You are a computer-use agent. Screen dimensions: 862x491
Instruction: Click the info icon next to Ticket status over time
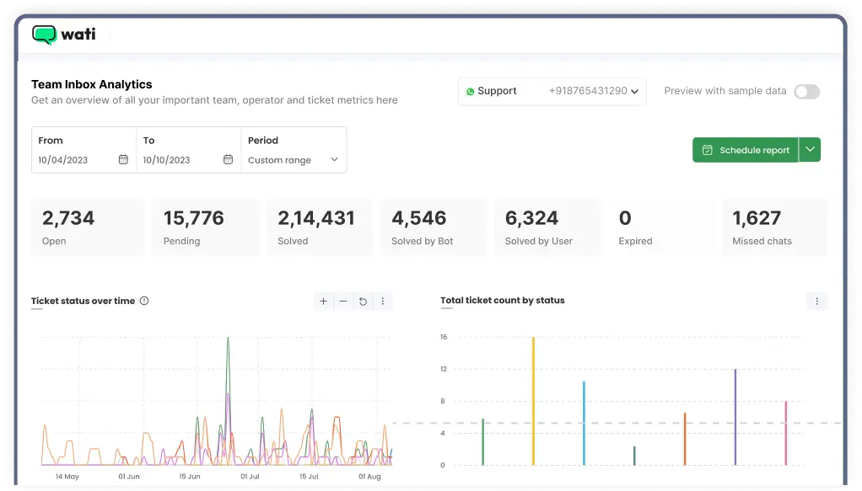[143, 301]
